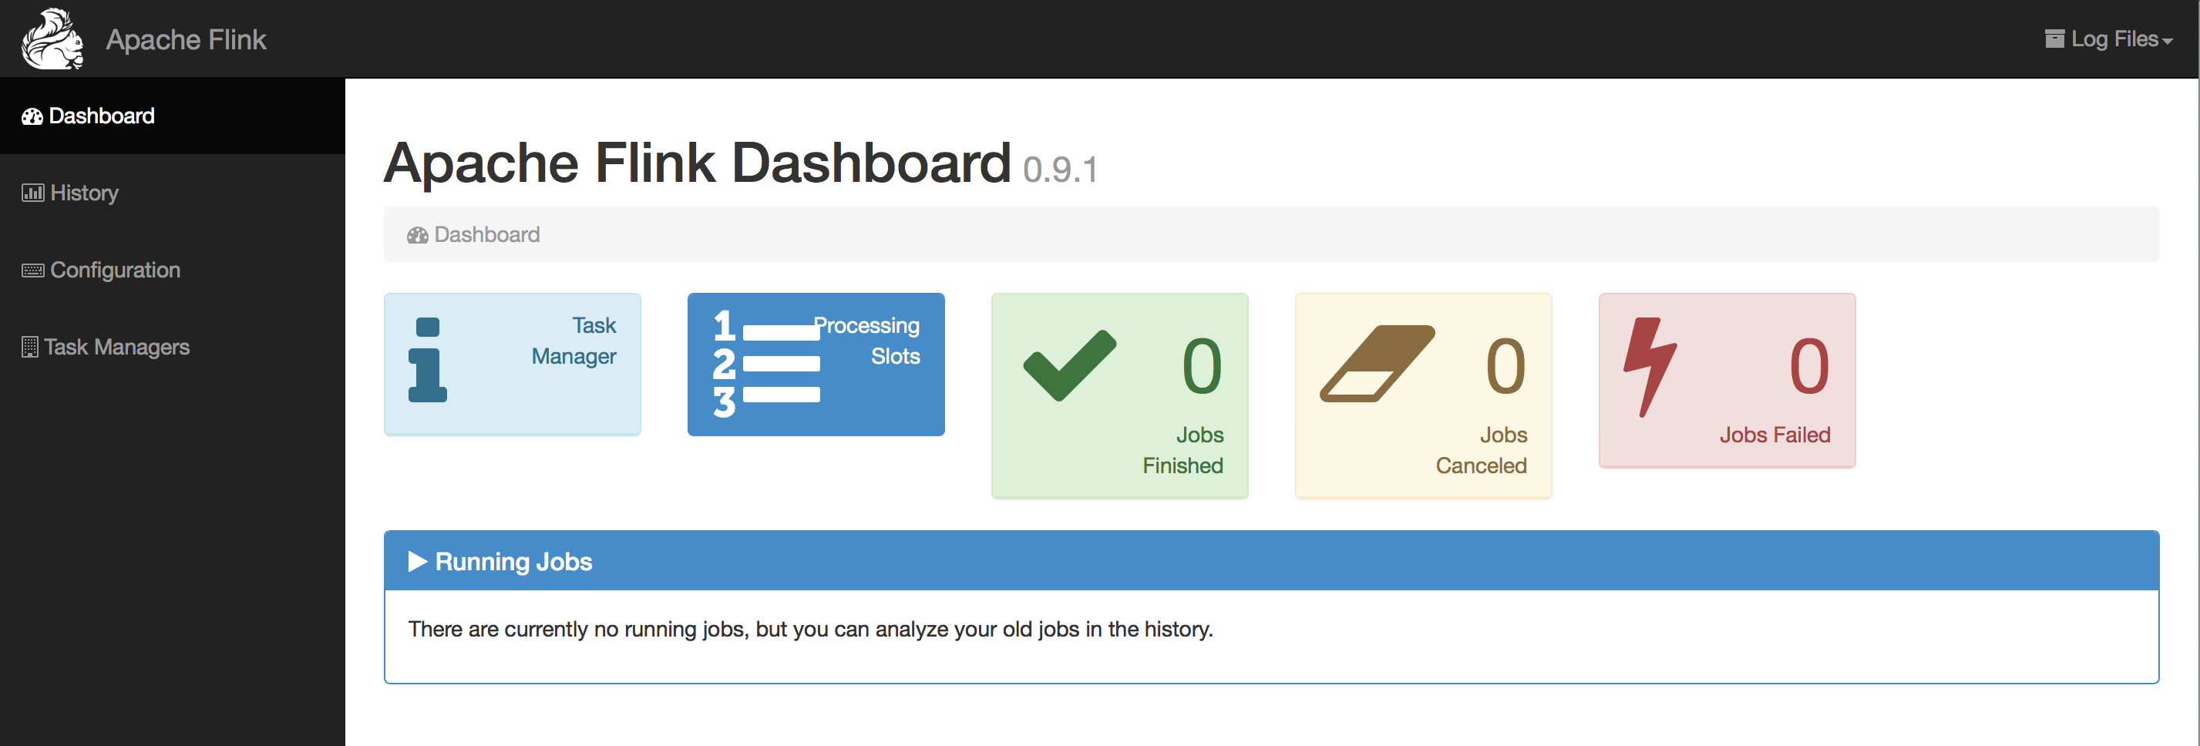
Task: Open the Log Files dropdown menu
Action: pyautogui.click(x=2108, y=39)
